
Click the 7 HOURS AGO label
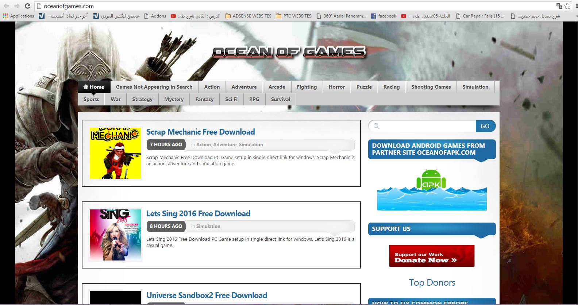pos(166,144)
